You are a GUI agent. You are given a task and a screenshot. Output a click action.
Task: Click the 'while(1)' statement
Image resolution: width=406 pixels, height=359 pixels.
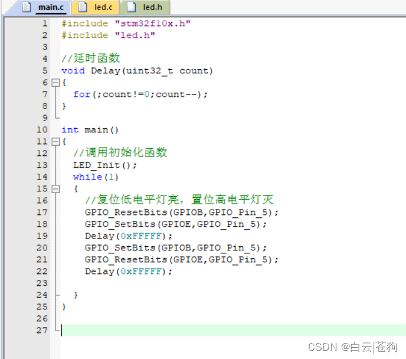point(96,177)
